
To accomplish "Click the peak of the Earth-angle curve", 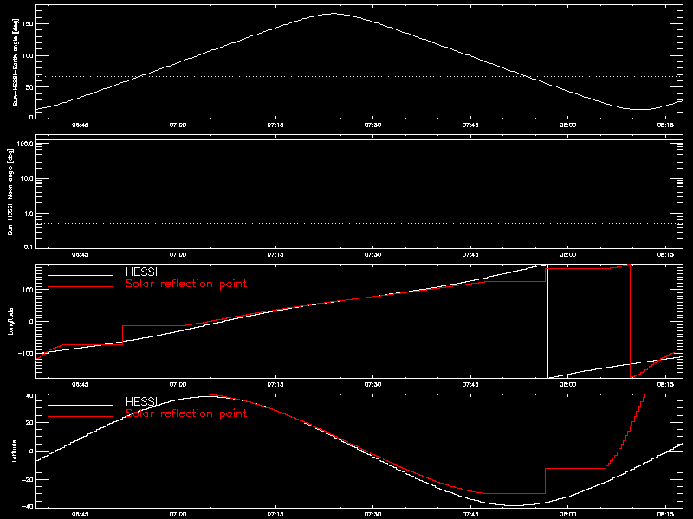I will click(334, 14).
